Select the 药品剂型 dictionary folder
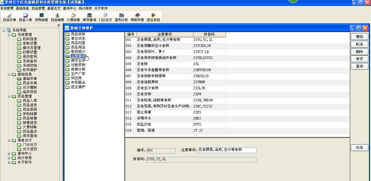The image size is (371, 181). pos(76,43)
